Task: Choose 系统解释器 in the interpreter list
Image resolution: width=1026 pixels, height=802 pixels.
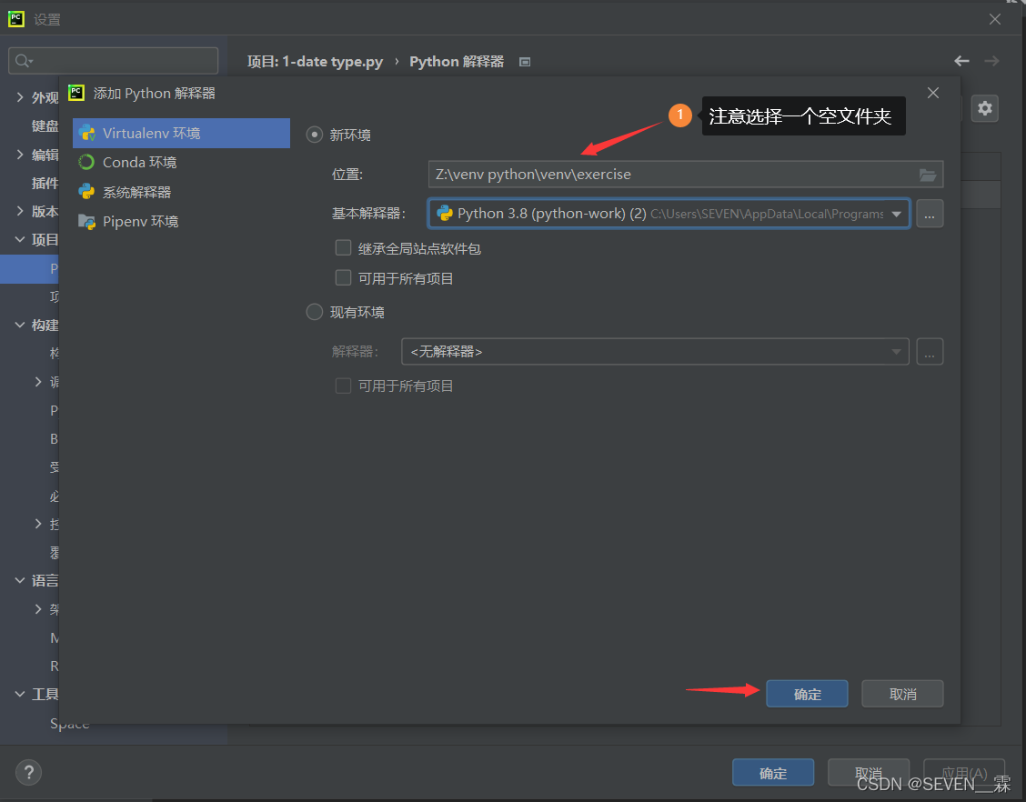Action: [181, 192]
